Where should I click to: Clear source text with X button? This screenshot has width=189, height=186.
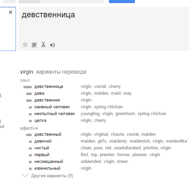click(11, 12)
